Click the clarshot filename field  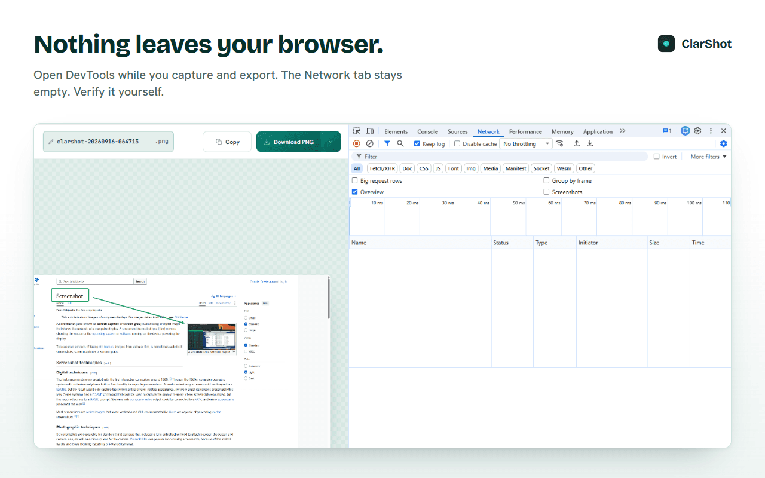(108, 142)
